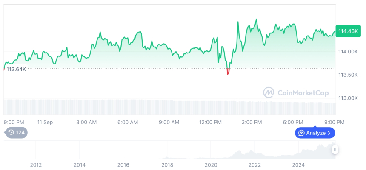
Task: Select 2024 on the range navigator
Action: point(299,164)
